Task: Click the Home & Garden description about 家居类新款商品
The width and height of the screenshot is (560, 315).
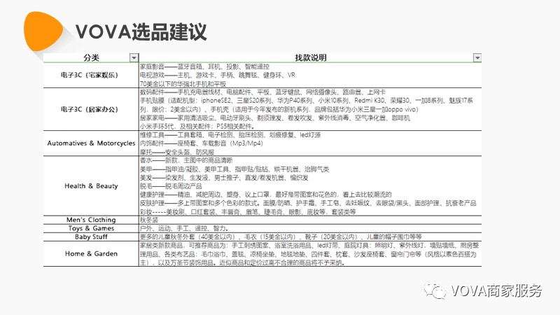Action: tap(310, 253)
